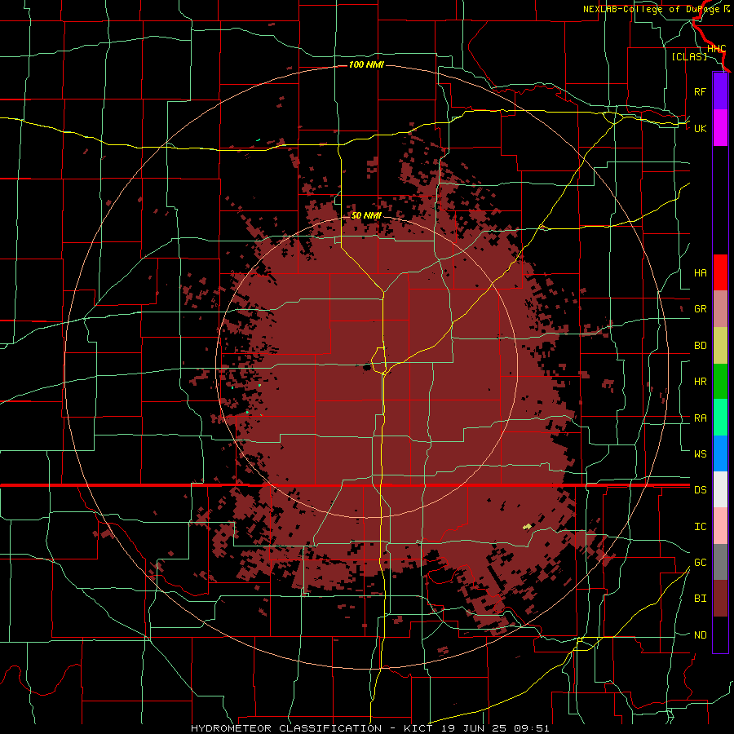The height and width of the screenshot is (734, 734).
Task: Click the HA legend label
Action: point(700,272)
